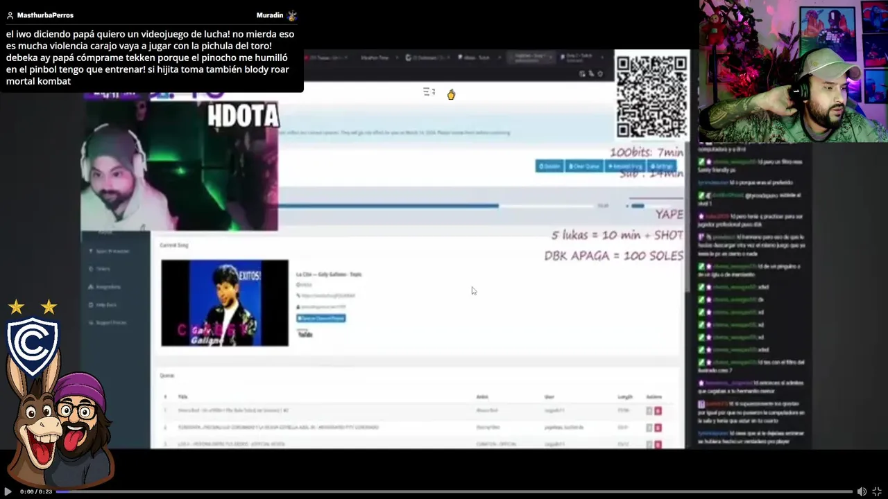The image size is (888, 499).
Task: Click the User column header in the queue
Action: tap(549, 397)
